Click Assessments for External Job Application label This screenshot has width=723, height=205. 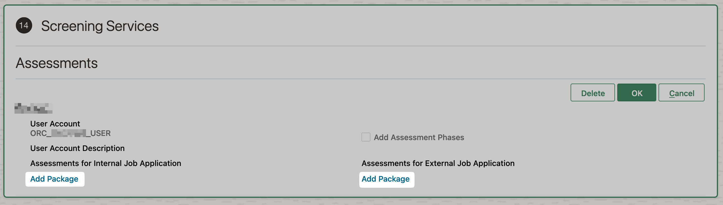(438, 163)
